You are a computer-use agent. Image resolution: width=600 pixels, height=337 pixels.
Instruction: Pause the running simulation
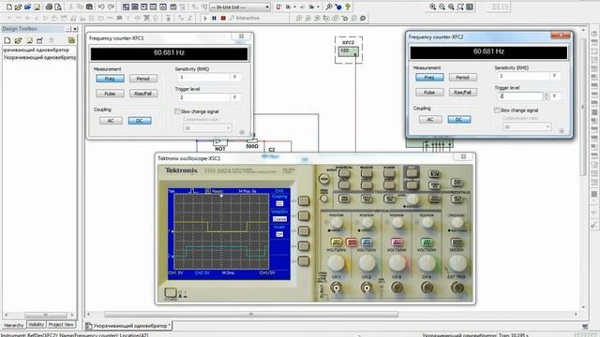point(215,18)
